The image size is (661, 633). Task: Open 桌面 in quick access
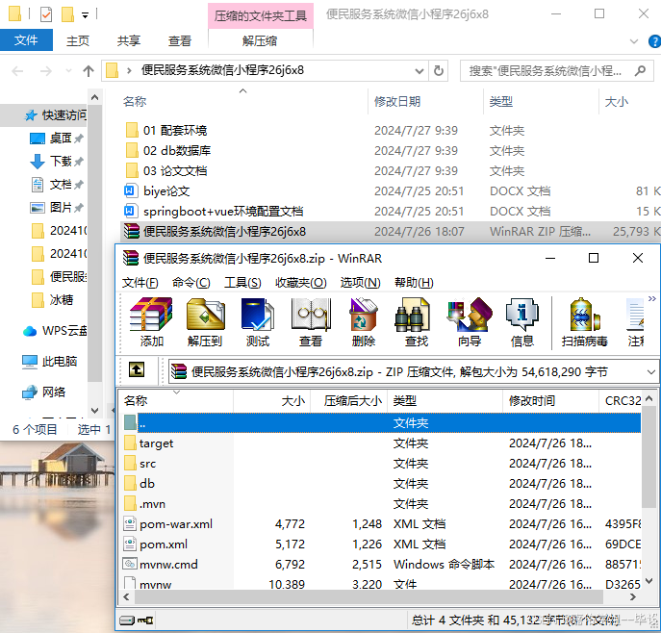[57, 139]
